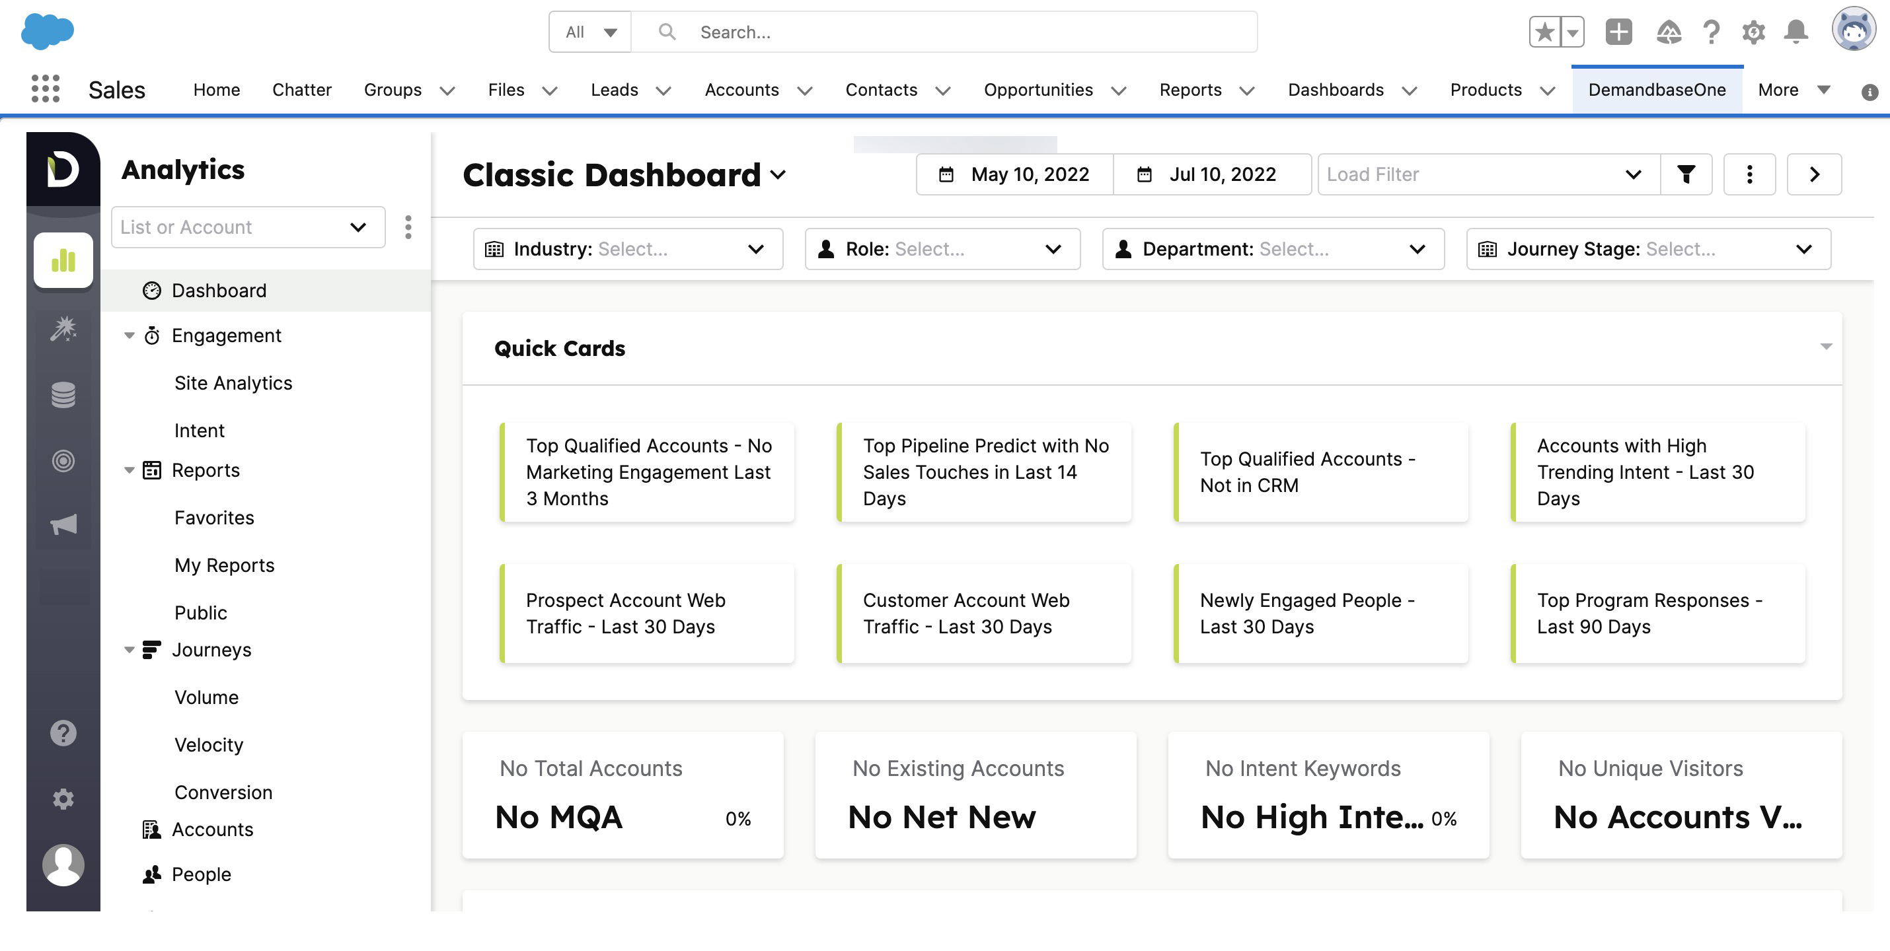
Task: Click the megaphone icon in the sidebar
Action: 63,525
